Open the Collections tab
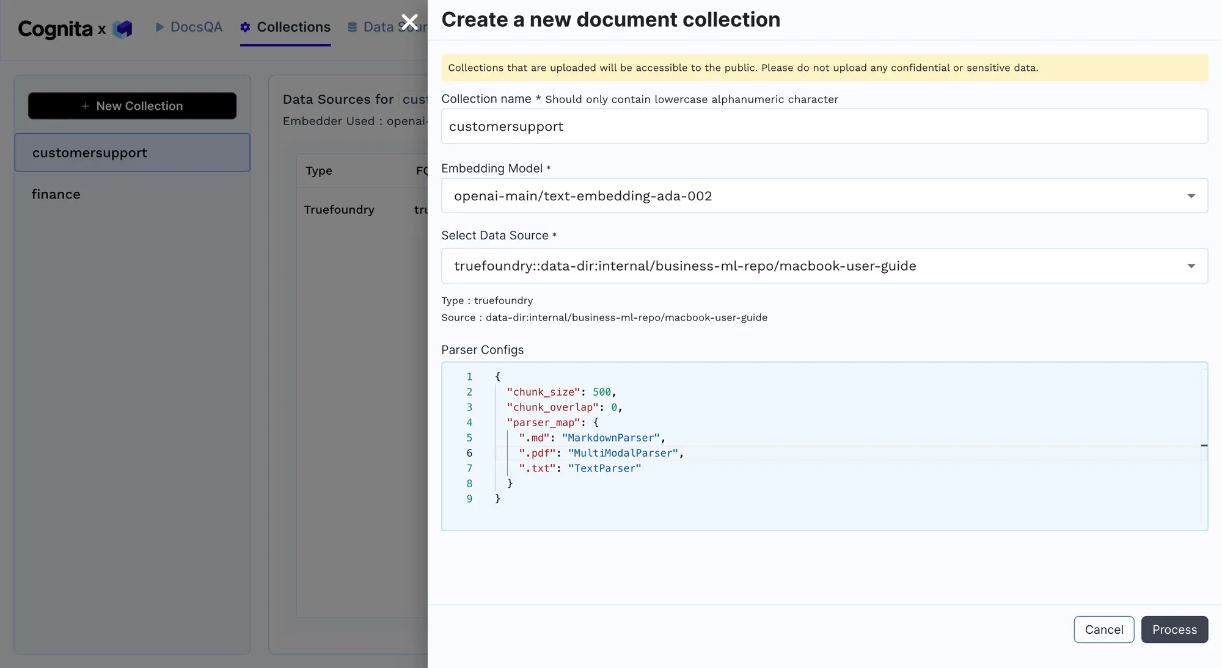Image resolution: width=1222 pixels, height=668 pixels. coord(293,27)
